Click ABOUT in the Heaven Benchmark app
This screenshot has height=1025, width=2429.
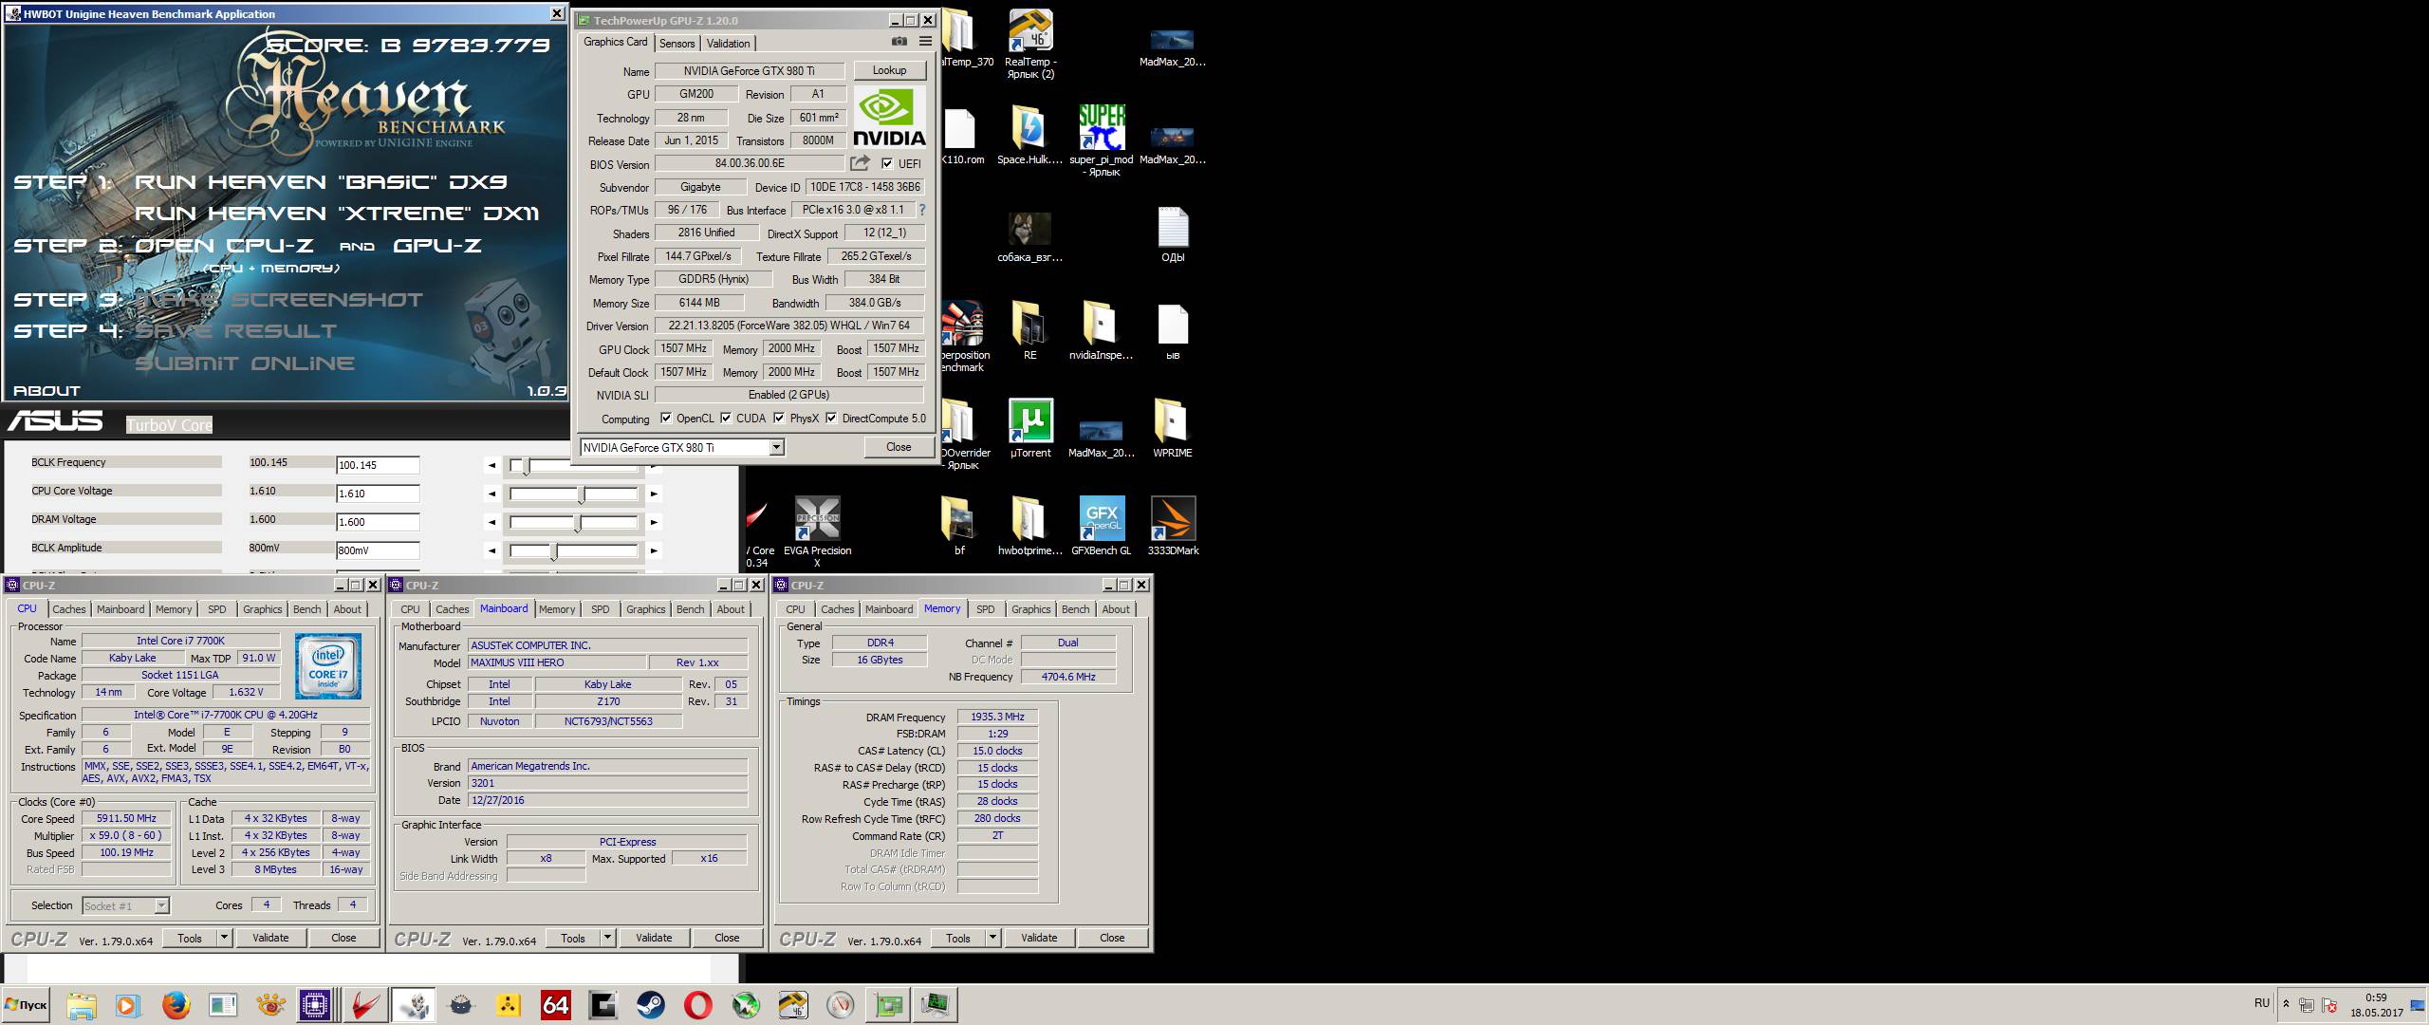(x=46, y=390)
